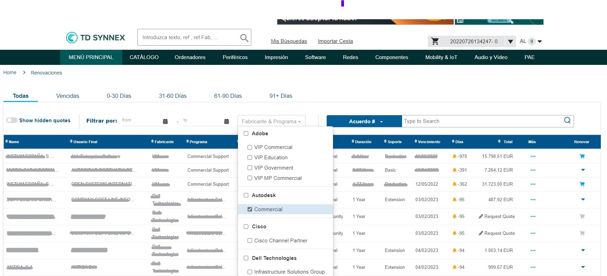Switch to the 31-60 Días tab
This screenshot has width=607, height=276.
click(173, 96)
